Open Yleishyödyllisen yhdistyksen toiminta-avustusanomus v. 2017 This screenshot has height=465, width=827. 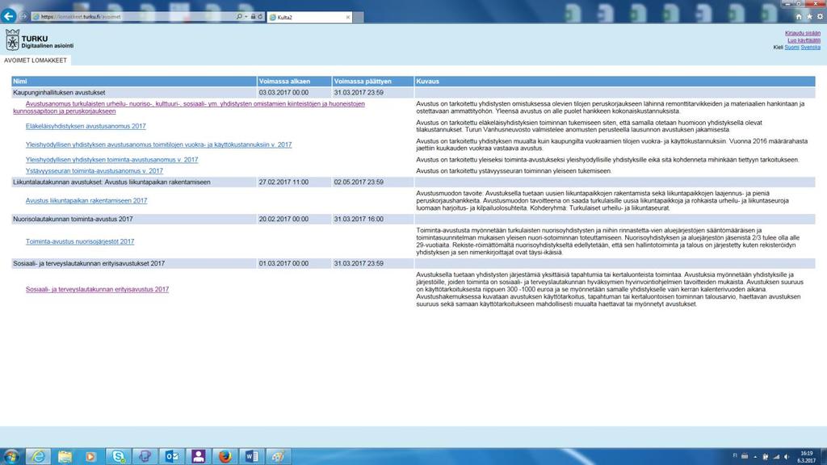111,160
